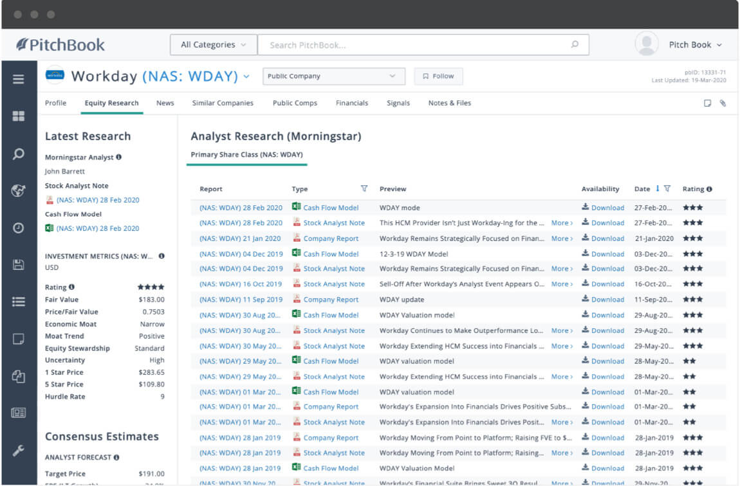Screen dimensions: 740x486
Task: Open the Workday ticker chevron dropdown
Action: coord(246,75)
